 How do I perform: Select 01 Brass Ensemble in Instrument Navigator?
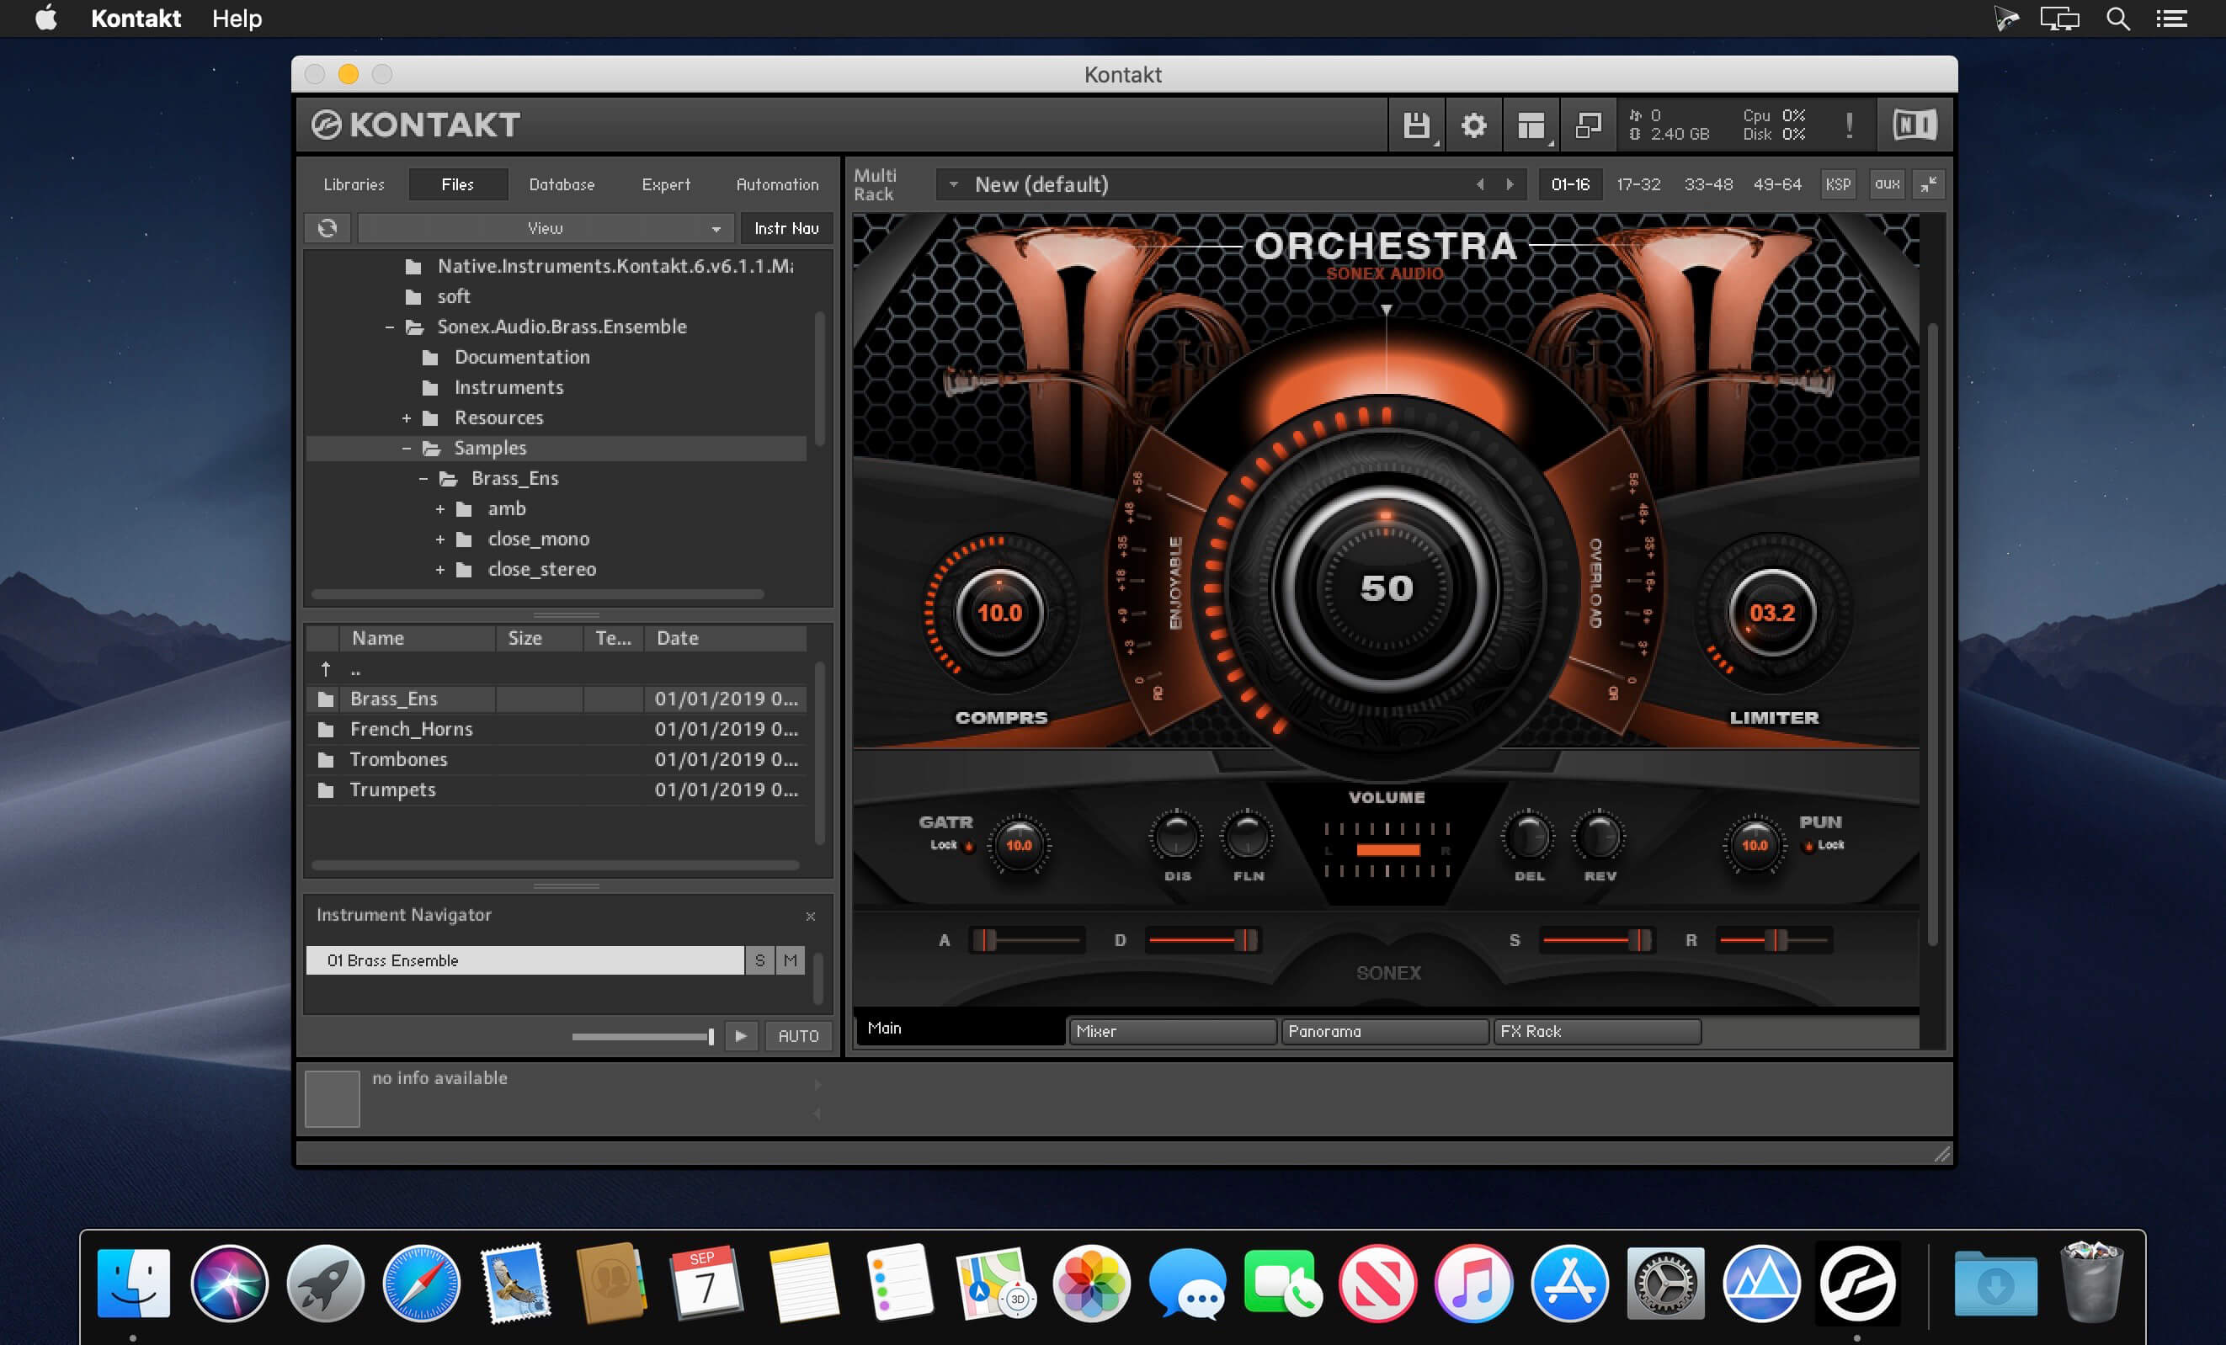(x=525, y=960)
